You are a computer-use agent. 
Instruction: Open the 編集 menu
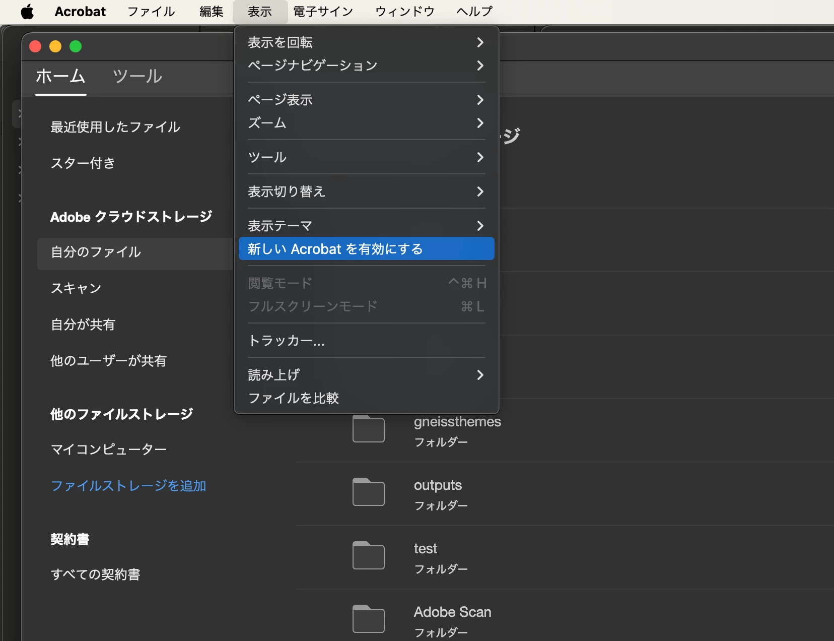tap(212, 12)
